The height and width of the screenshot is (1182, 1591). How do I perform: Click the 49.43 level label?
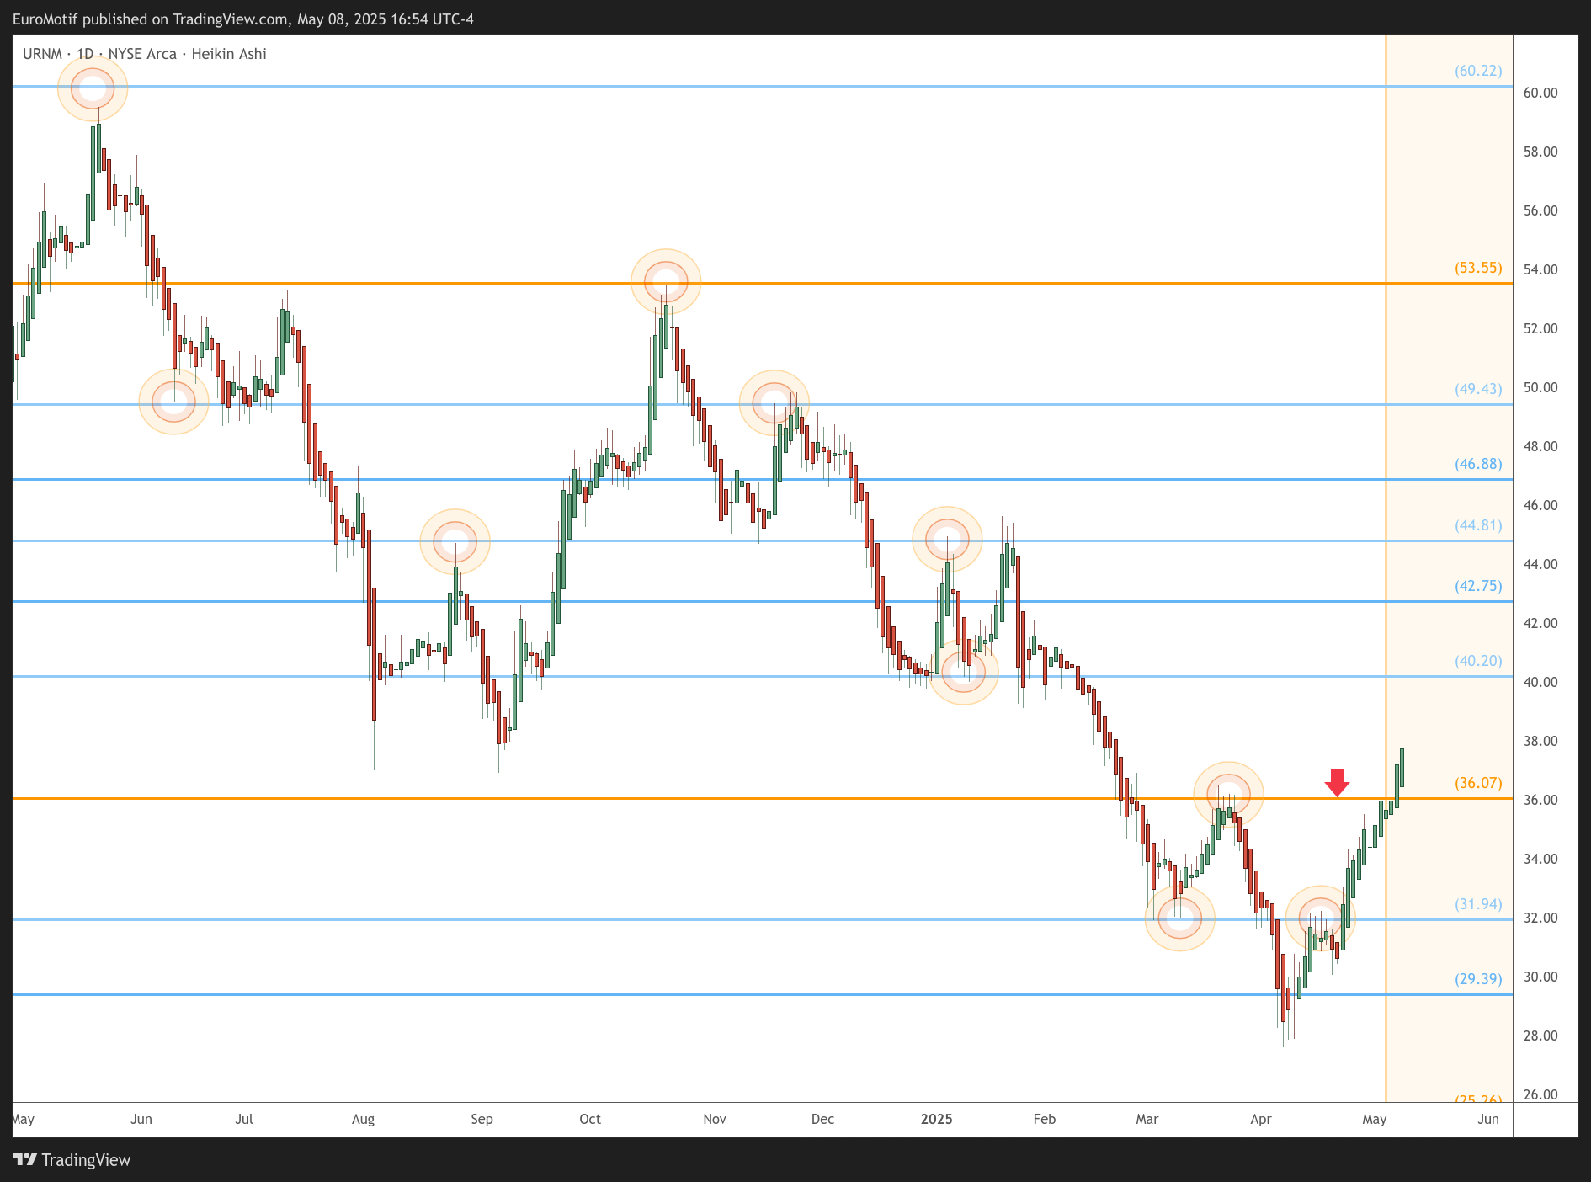1478,389
